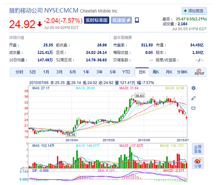Switch to 1月 time range

tap(46, 72)
